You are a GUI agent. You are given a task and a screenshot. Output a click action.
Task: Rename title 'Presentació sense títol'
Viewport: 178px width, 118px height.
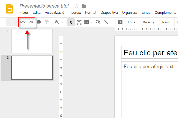click(44, 6)
